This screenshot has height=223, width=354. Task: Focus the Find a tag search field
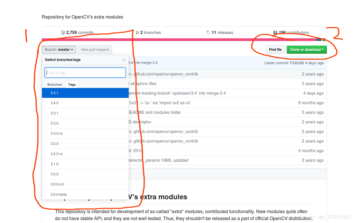[85, 73]
